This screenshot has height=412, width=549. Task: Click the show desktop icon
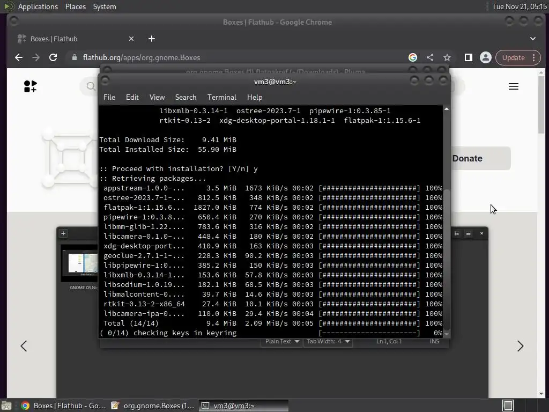coord(6,406)
